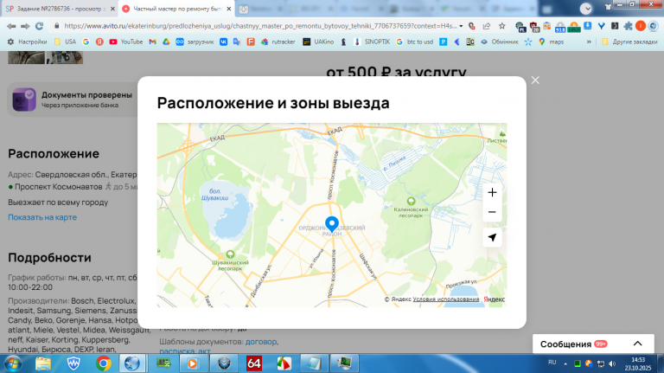664x373 pixels.
Task: Switch to 'Задание №2786736' browser tab
Action: 60,9
